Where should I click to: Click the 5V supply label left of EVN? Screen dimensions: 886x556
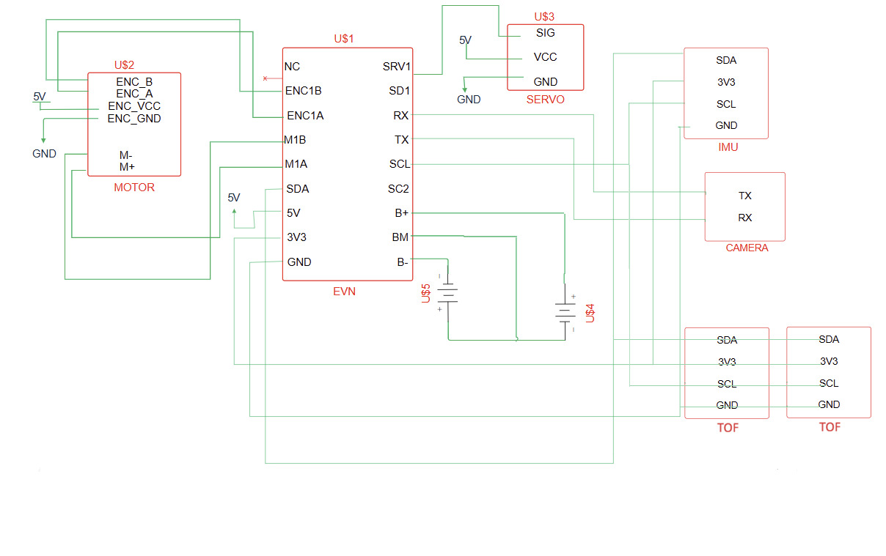coord(234,198)
